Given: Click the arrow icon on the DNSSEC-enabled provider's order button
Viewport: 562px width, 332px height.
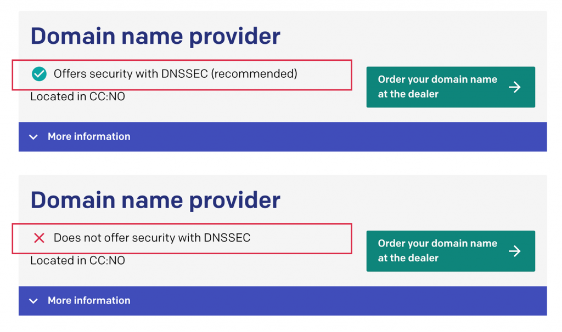Looking at the screenshot, I should click(515, 87).
